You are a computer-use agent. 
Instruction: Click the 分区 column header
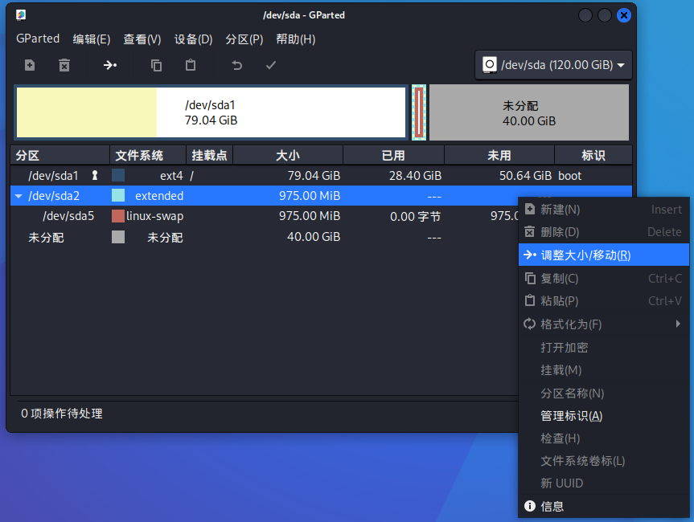(60, 155)
